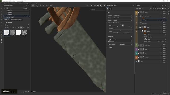Open the File menu
170x95 pixels.
(x=2, y=3)
